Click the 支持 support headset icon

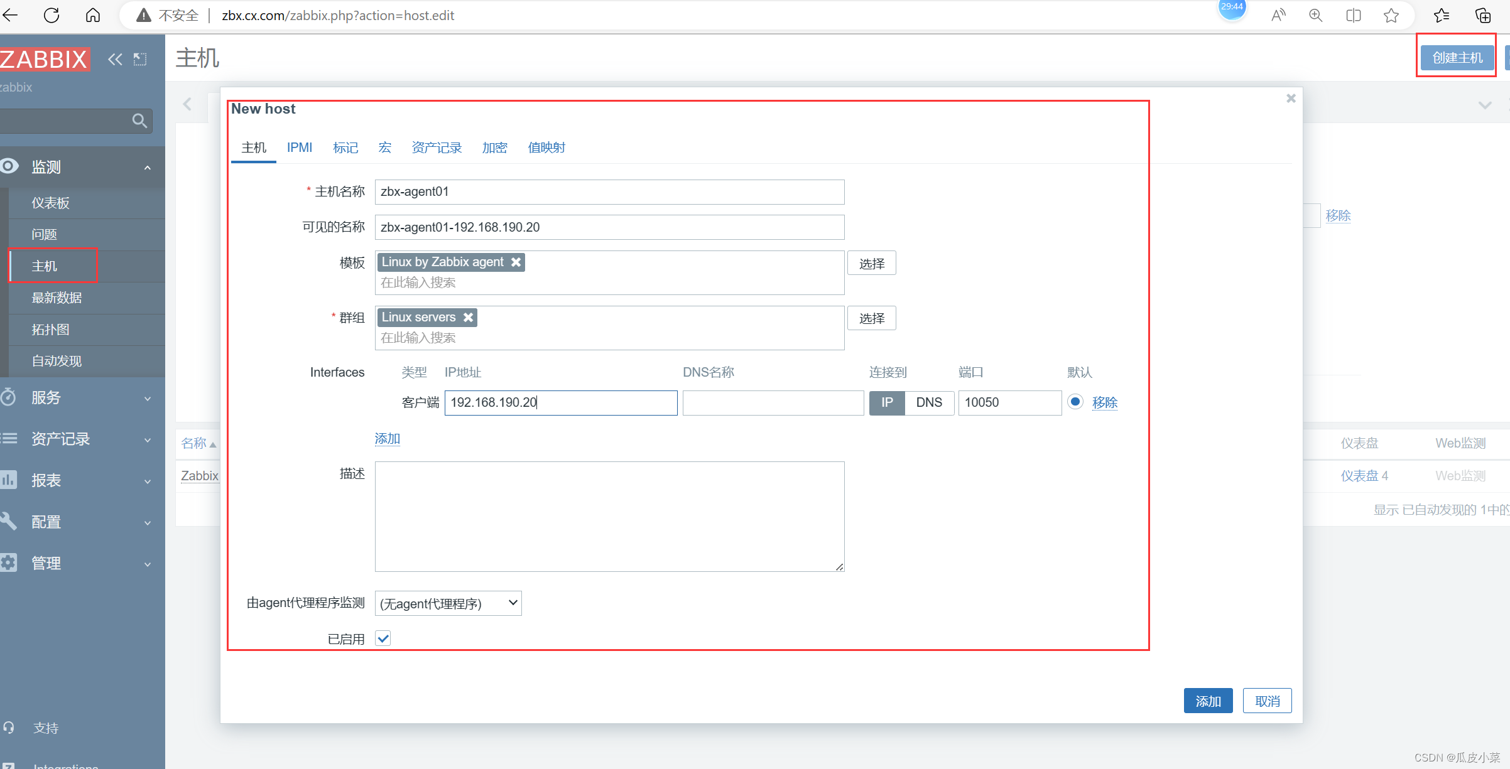[9, 728]
